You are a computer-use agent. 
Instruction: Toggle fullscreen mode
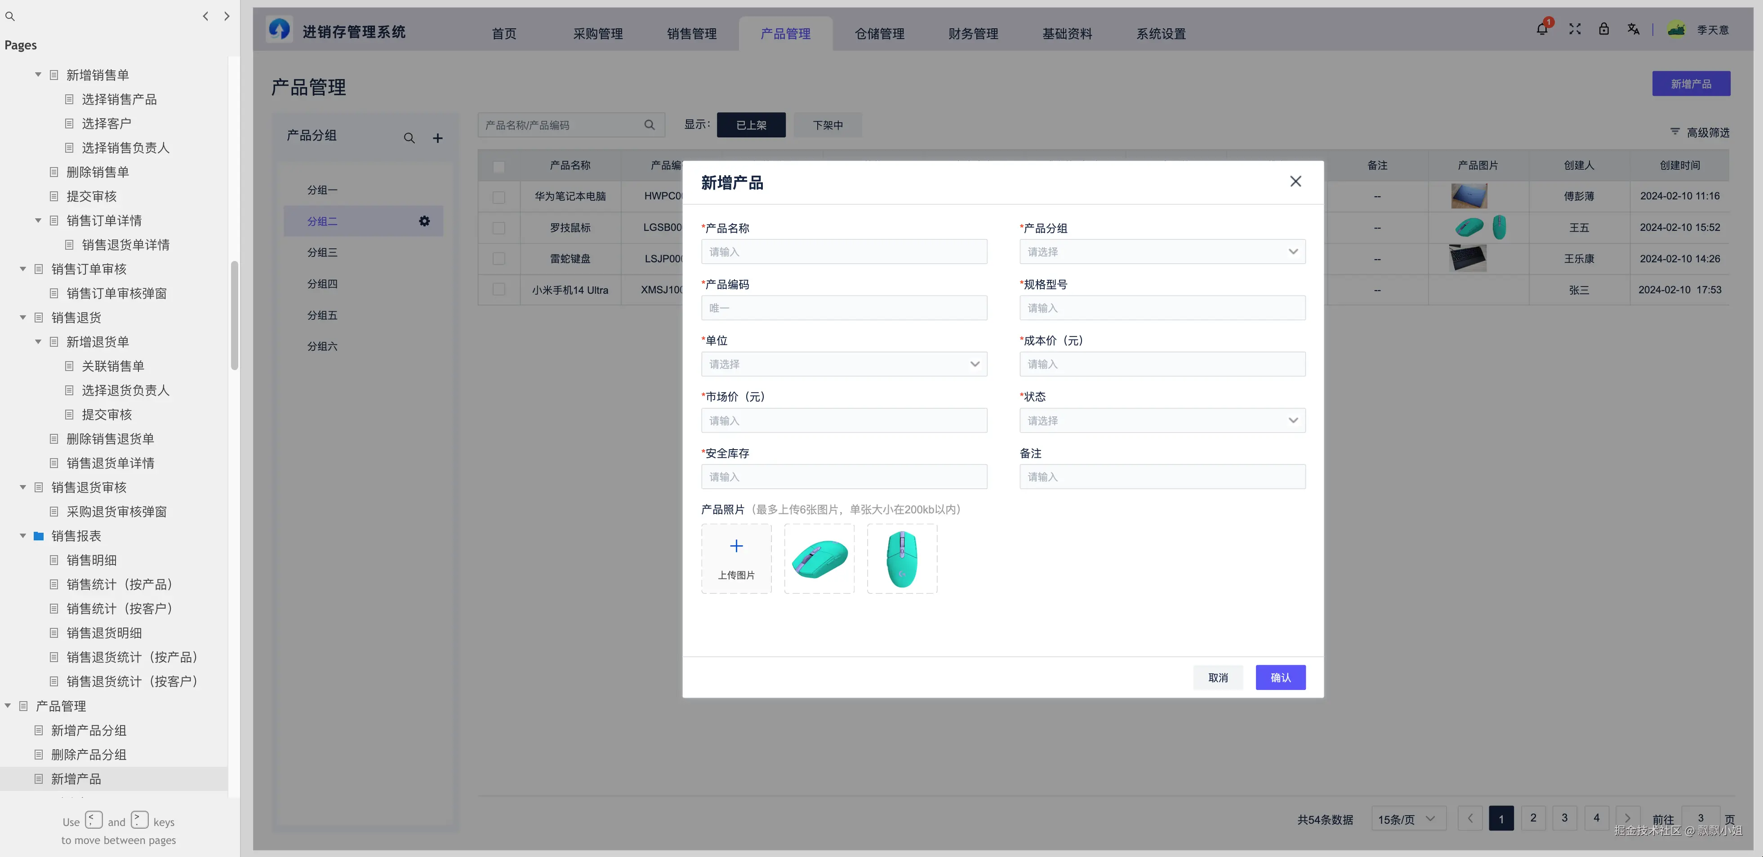1574,29
